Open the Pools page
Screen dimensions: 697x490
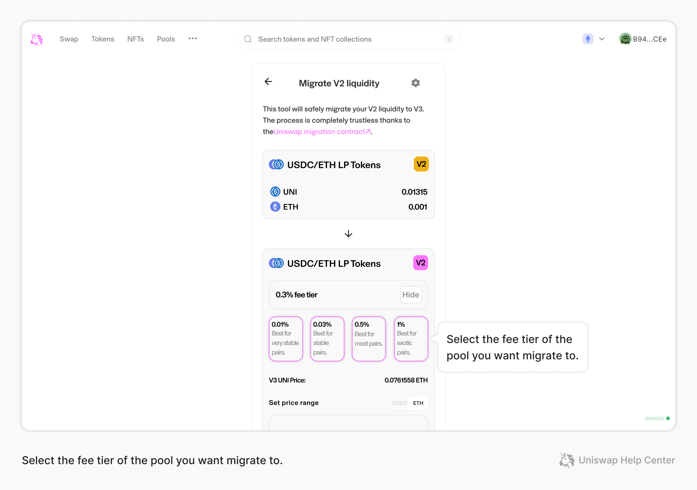(x=166, y=39)
